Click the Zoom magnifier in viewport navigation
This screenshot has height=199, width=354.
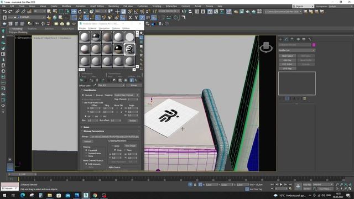337,185
